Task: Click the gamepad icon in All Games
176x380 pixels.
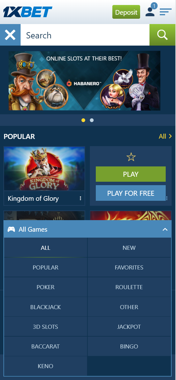Action: pos(11,229)
